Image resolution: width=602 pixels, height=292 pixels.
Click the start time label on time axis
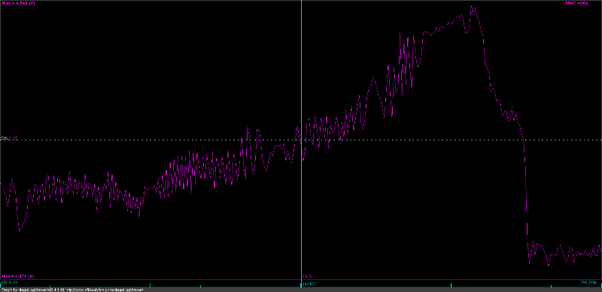pos(10,282)
